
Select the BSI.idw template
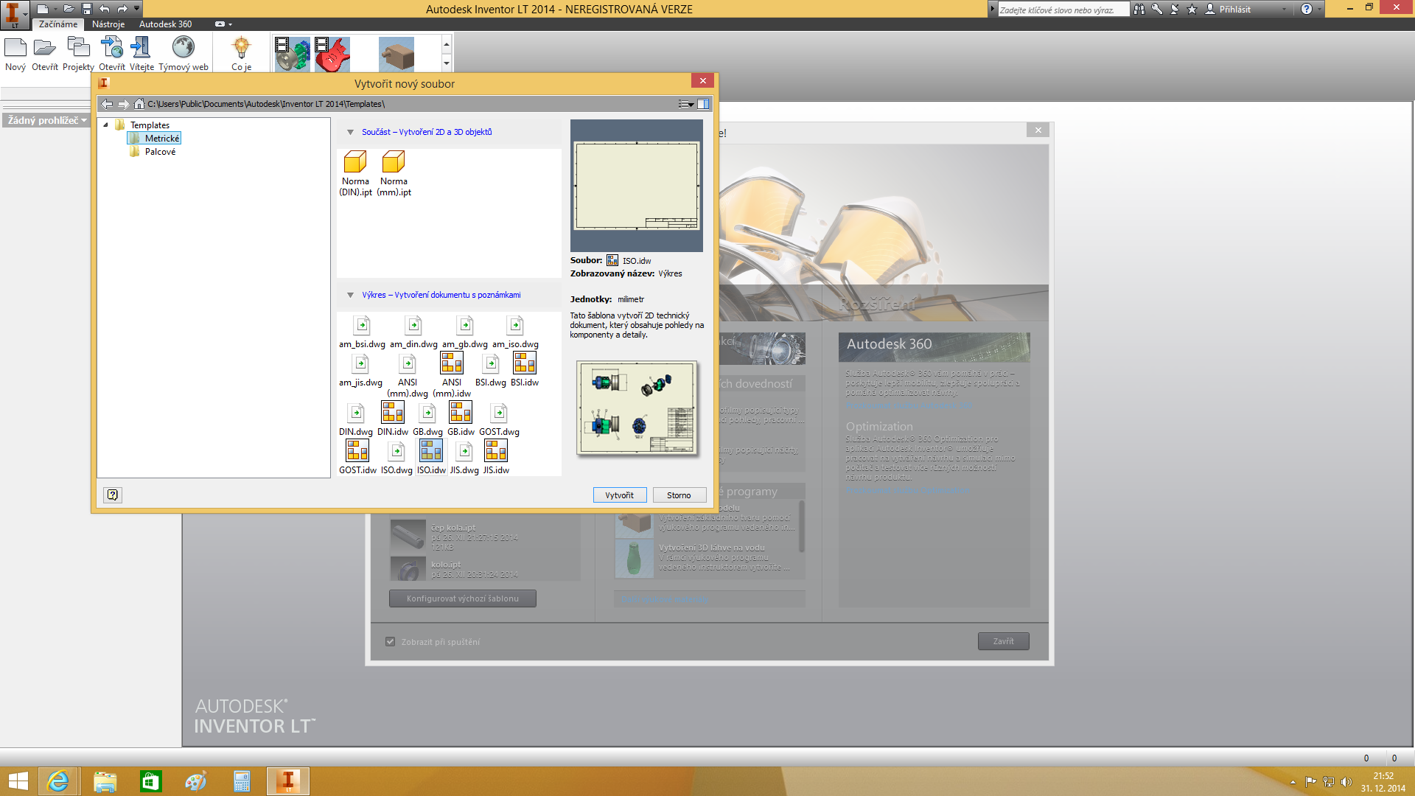[525, 371]
